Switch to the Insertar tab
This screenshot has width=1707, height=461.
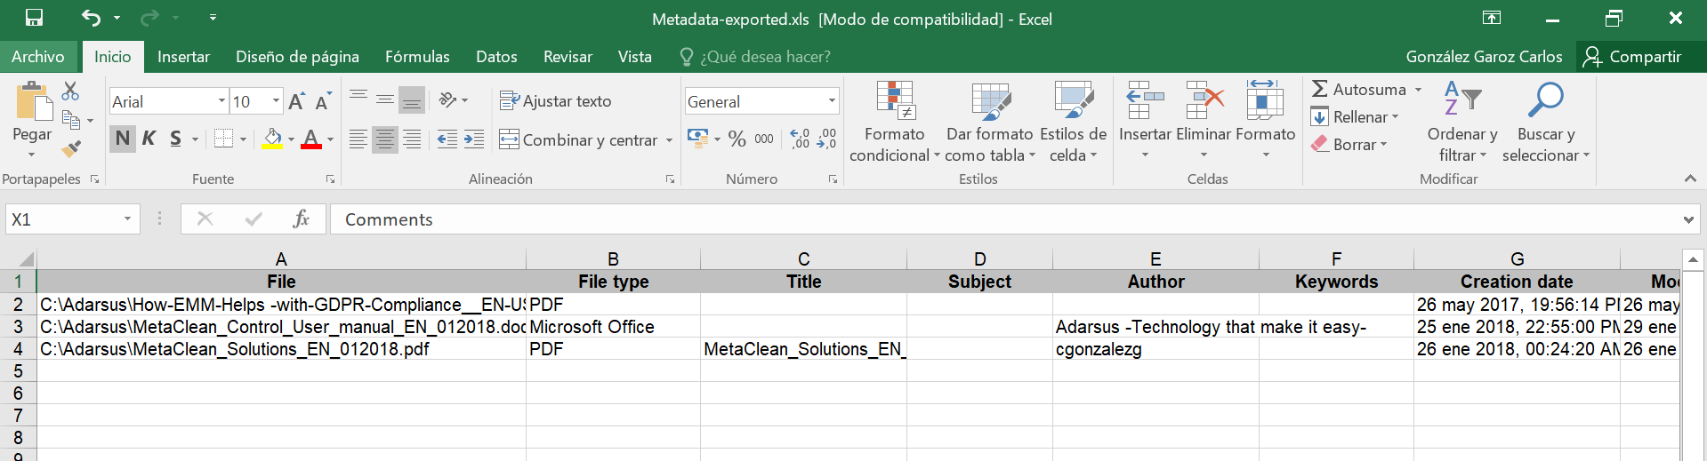(183, 57)
